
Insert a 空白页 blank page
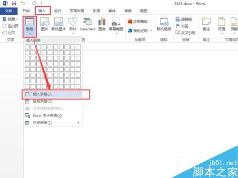tap(10, 26)
